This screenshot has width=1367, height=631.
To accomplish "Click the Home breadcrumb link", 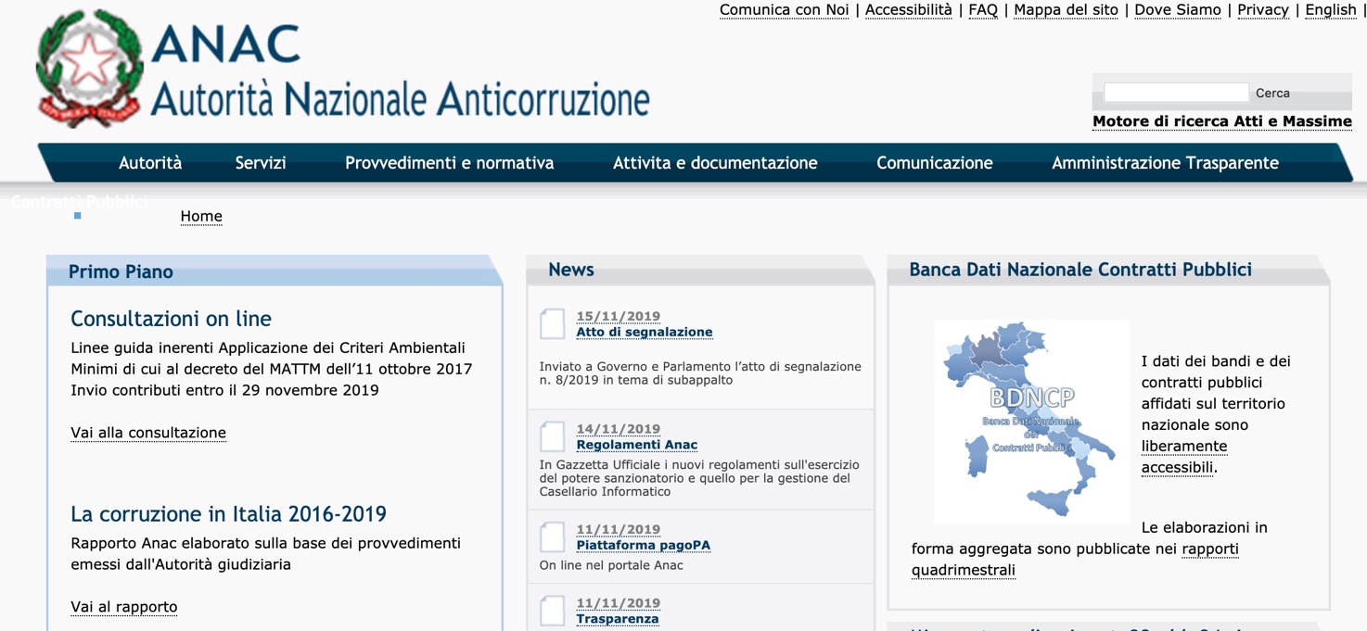I will click(x=201, y=216).
